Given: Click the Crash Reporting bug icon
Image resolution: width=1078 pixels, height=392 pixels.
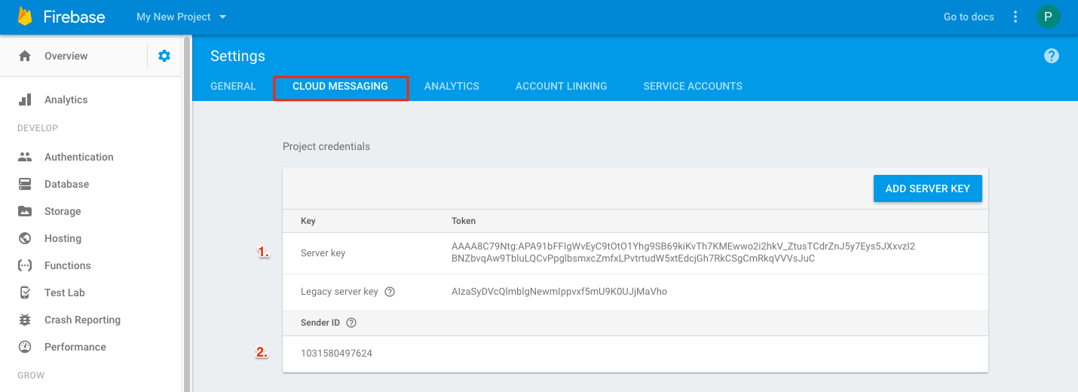Looking at the screenshot, I should (25, 320).
